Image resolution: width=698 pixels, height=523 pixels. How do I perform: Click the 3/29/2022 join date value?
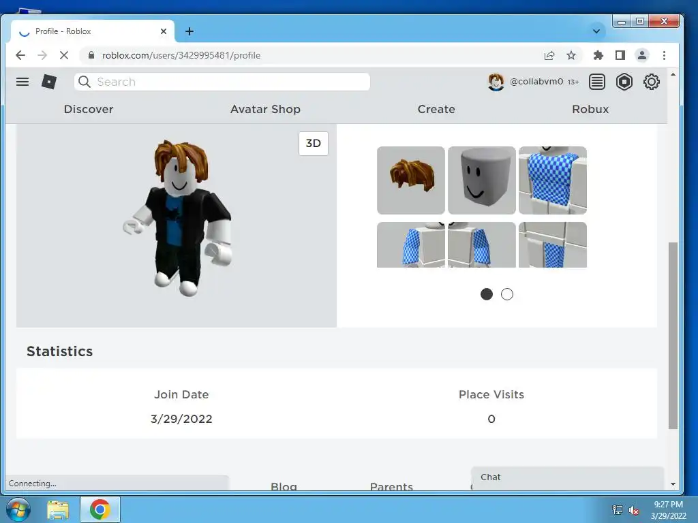point(181,419)
